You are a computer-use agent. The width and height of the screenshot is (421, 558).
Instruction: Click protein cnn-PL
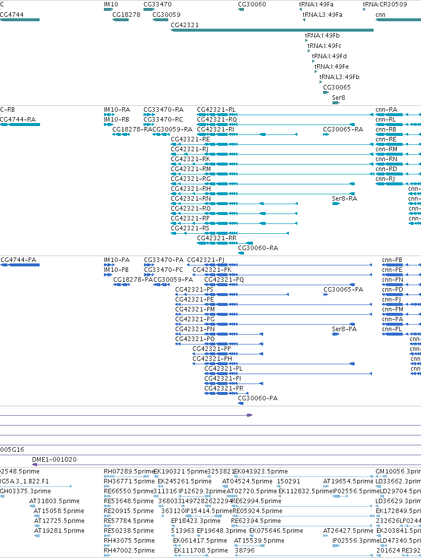pos(392,329)
